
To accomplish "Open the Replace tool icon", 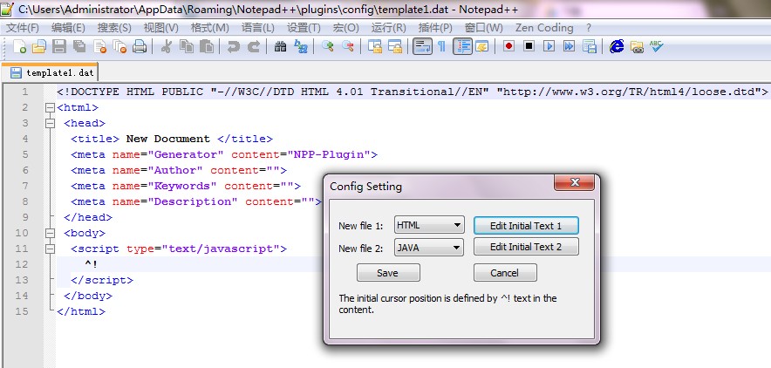I will click(300, 47).
